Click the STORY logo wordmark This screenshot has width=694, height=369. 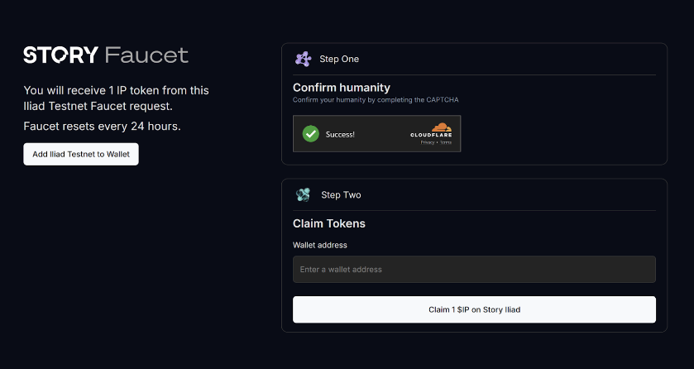[61, 55]
